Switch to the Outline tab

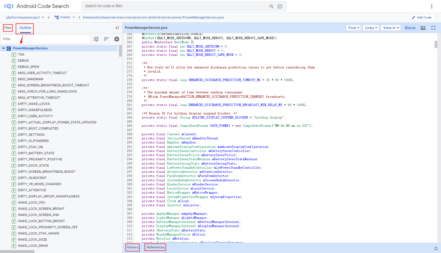[25, 28]
